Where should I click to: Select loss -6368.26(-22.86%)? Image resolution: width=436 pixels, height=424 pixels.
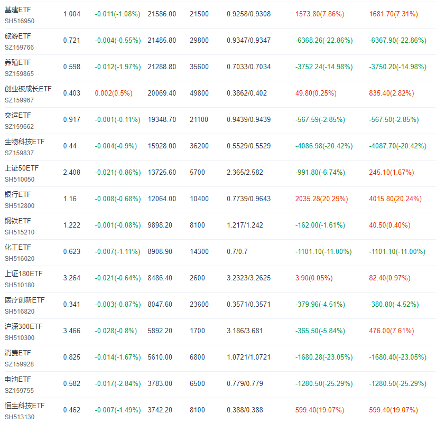click(324, 40)
